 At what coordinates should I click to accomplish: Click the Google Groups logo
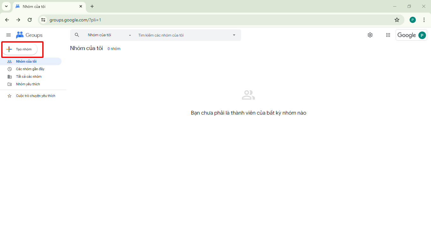(29, 35)
